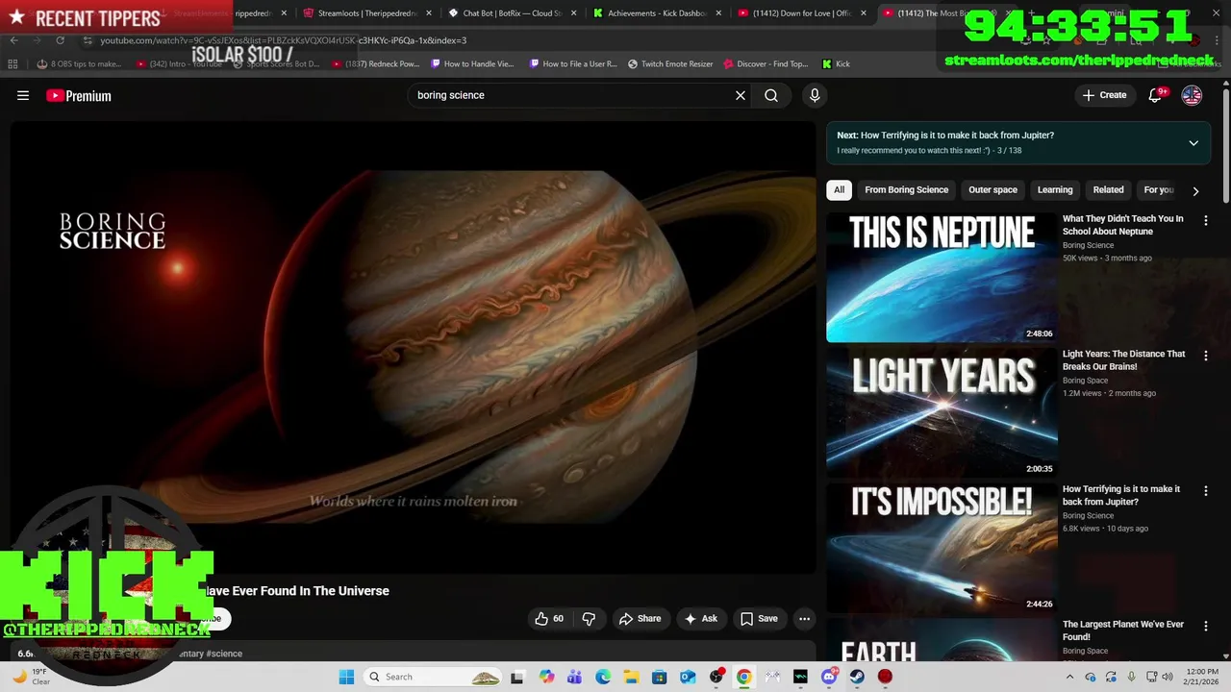
Task: Select the From Boring Science chip
Action: (x=907, y=189)
